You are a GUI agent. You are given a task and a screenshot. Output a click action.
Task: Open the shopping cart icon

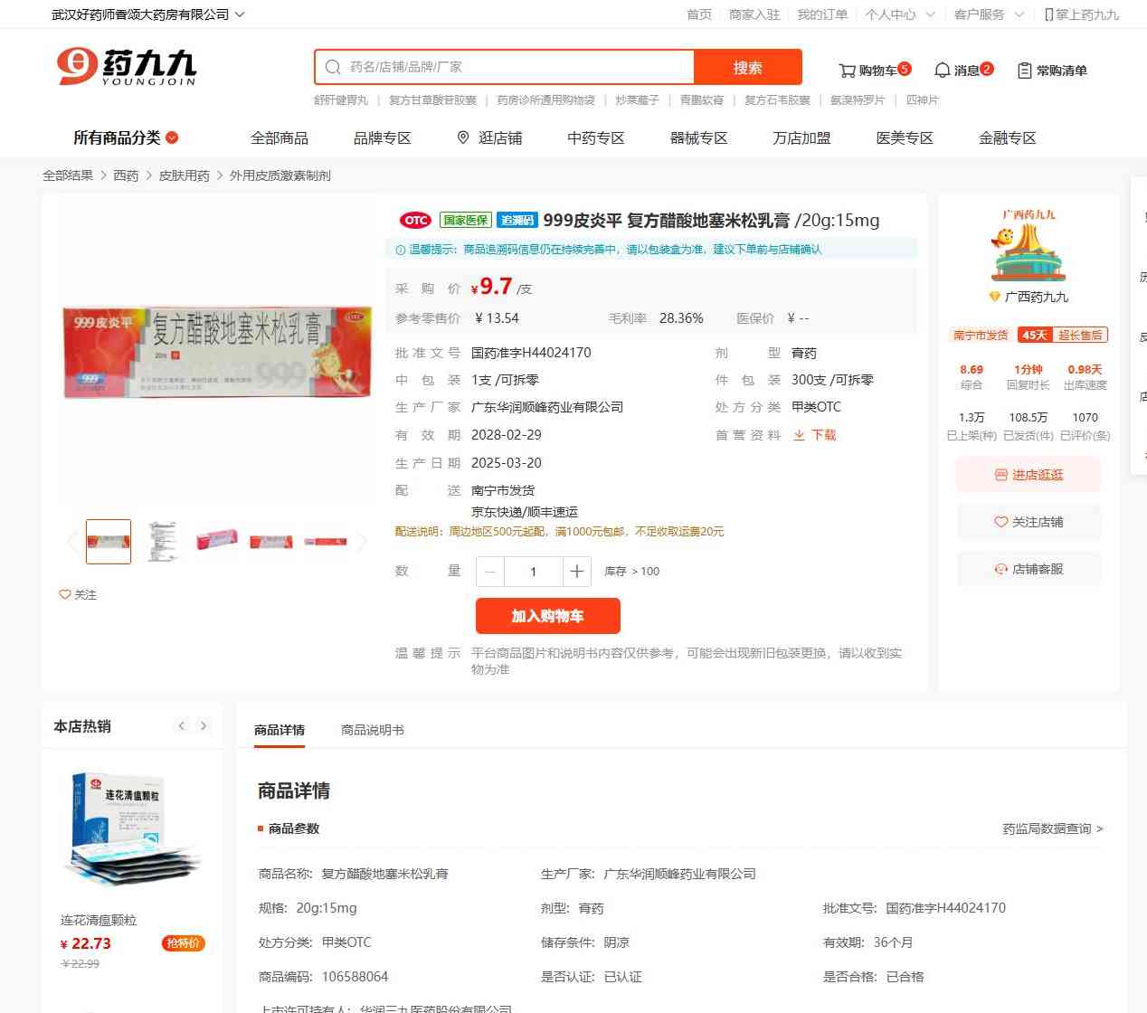[847, 71]
